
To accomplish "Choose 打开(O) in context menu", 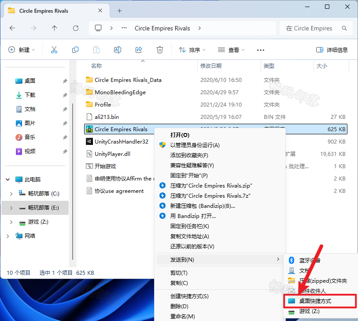I will pos(221,135).
